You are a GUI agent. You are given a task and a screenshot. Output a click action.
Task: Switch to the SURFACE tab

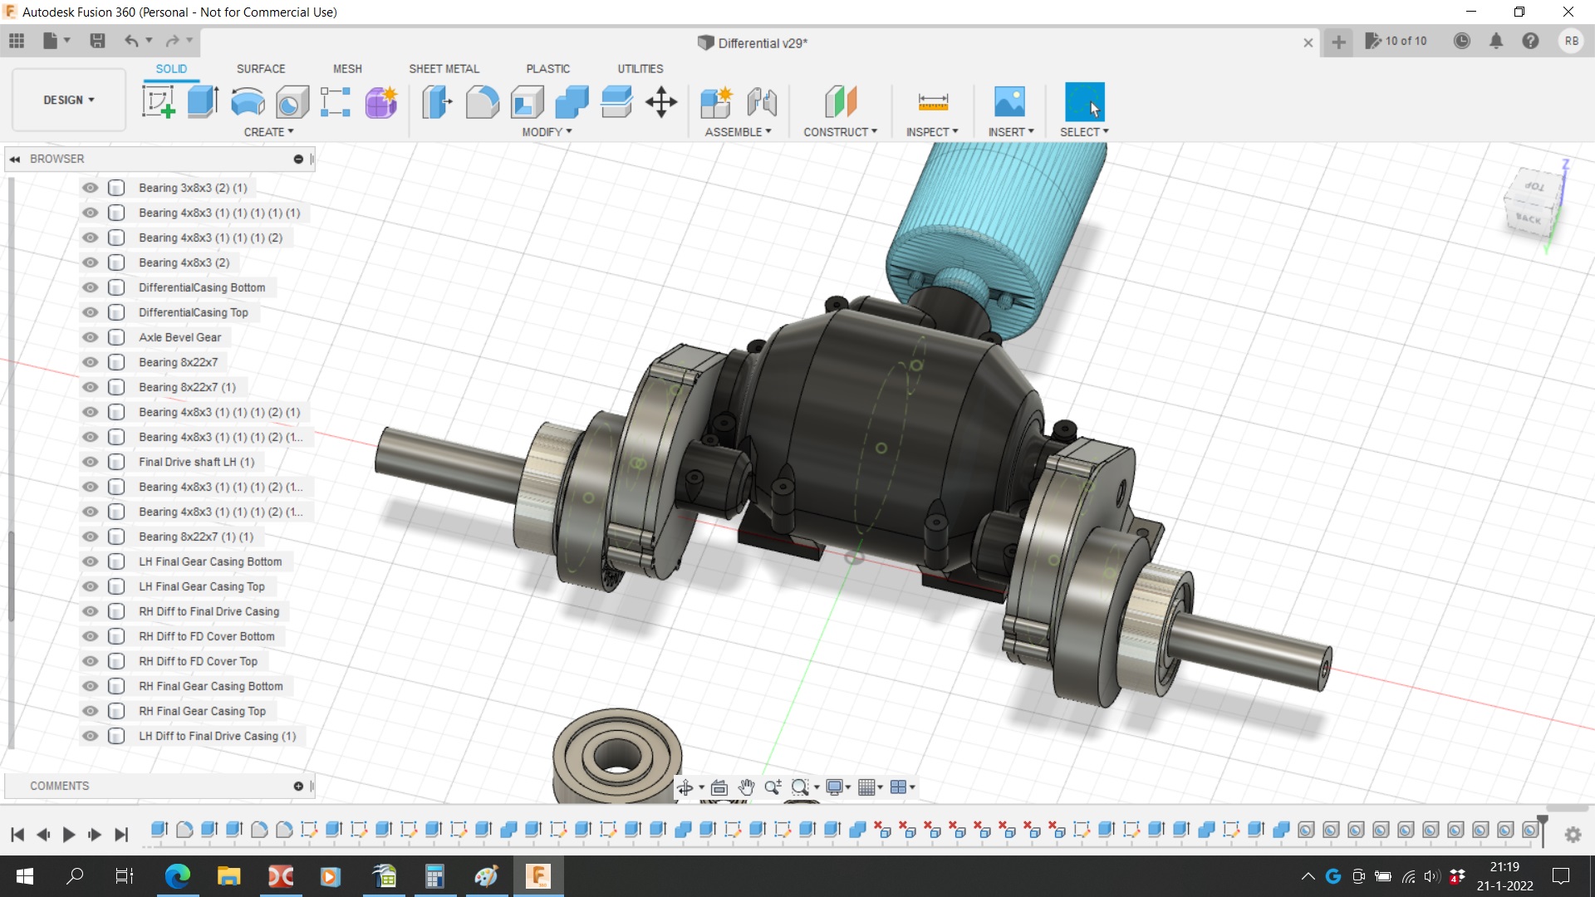click(260, 69)
